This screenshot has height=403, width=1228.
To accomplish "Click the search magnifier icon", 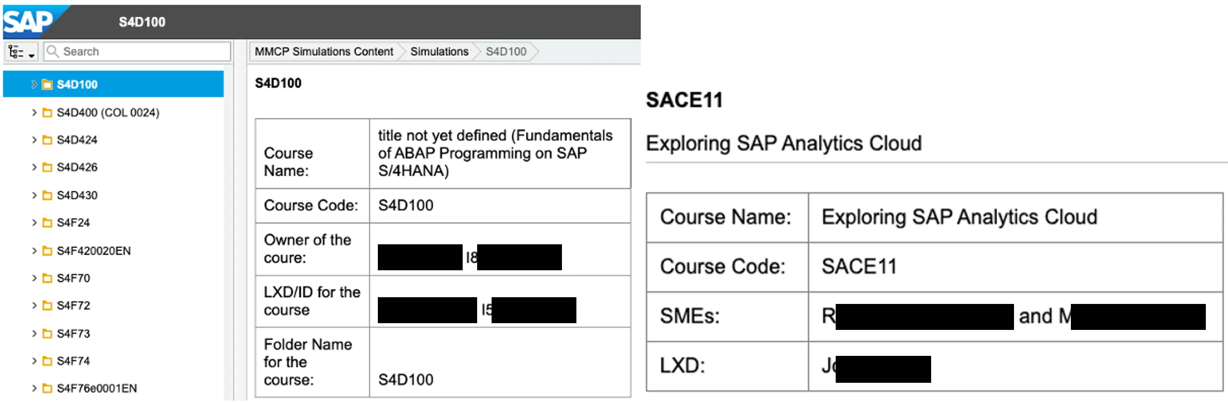I will pyautogui.click(x=53, y=51).
